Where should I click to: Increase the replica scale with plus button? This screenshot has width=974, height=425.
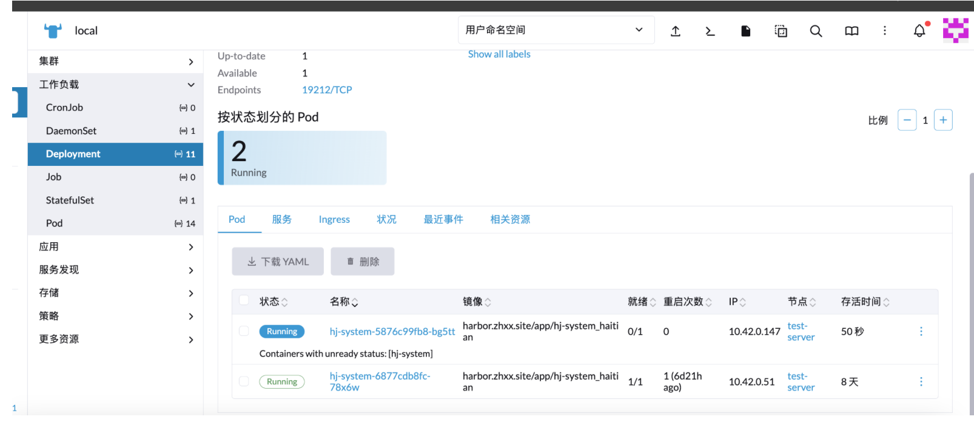pyautogui.click(x=942, y=120)
